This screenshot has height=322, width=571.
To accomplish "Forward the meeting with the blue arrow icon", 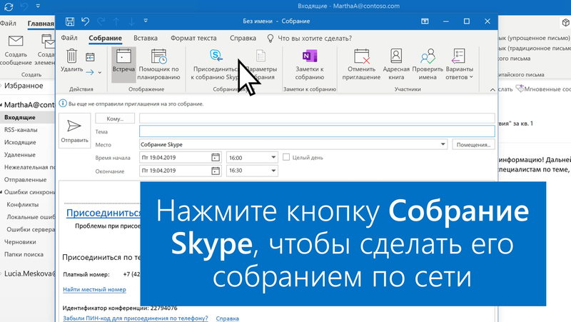I will pyautogui.click(x=90, y=72).
